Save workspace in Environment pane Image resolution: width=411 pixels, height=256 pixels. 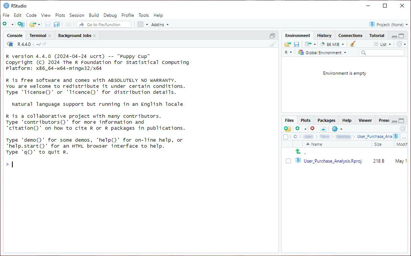click(x=296, y=44)
